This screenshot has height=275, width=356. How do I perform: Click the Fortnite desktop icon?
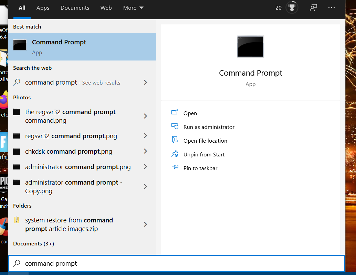click(4, 142)
